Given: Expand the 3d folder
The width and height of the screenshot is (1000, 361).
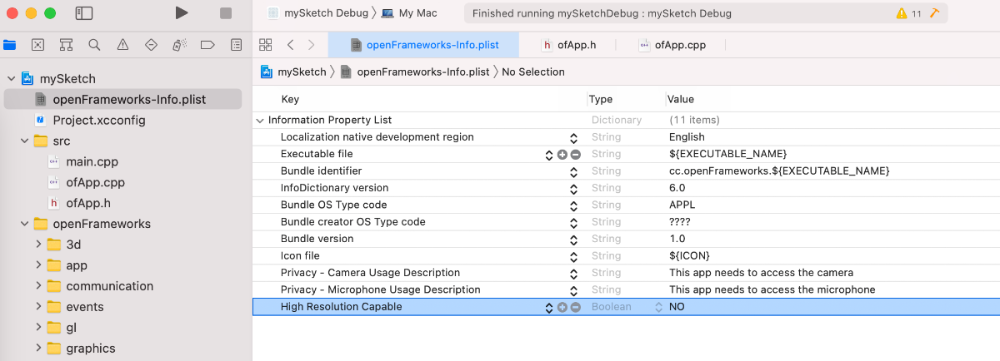Looking at the screenshot, I should (x=38, y=245).
